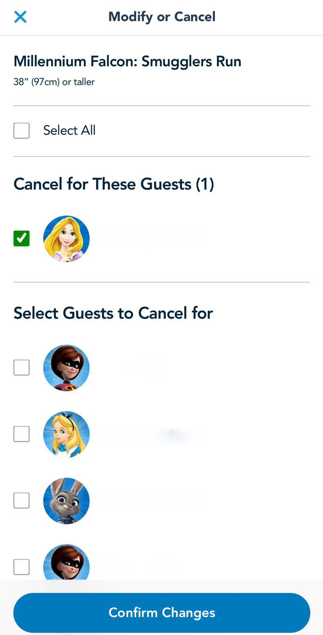The image size is (323, 635).
Task: Tap the cut-off Elastigirl avatar below Judy Hopps
Action: coord(66,563)
